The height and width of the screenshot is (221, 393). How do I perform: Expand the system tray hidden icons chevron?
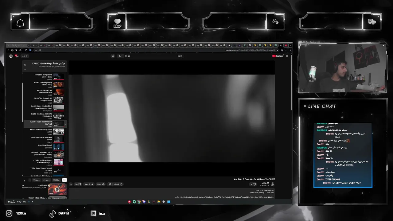(x=33, y=202)
